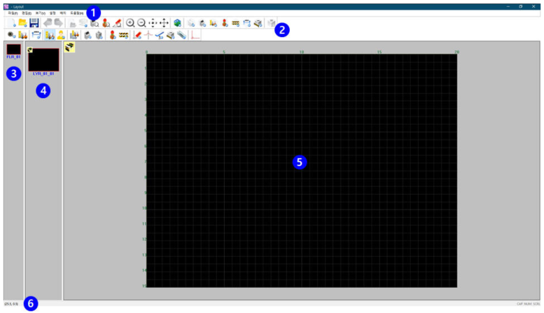Toggle the small badge on LYR_01_01 thumbnail
Screen dimensions: 544x313
click(31, 50)
